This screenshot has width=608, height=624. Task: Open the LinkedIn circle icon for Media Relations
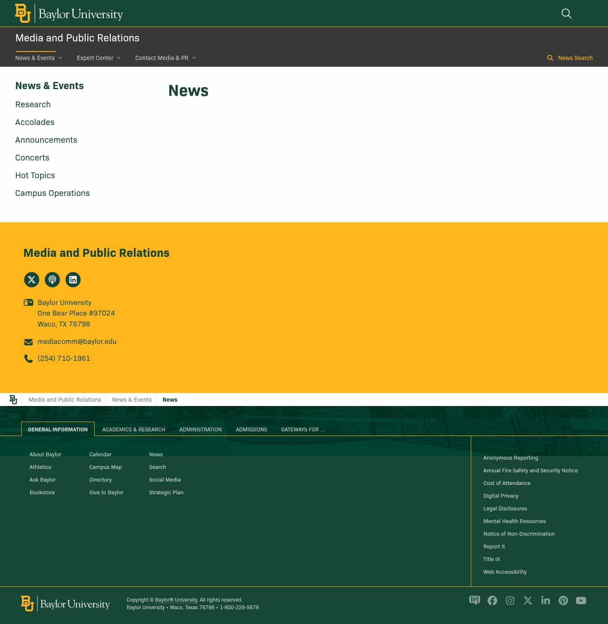point(73,280)
